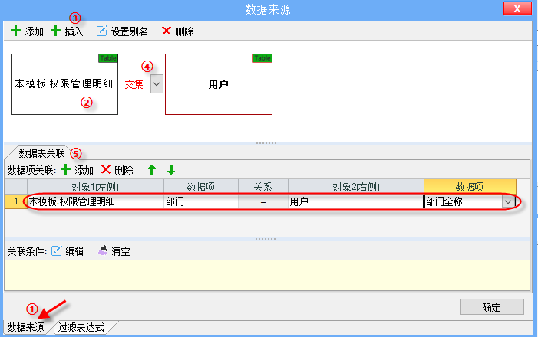538x337 pixels.
Task: Edit the association condition (关联条件 编辑)
Action: pyautogui.click(x=68, y=251)
